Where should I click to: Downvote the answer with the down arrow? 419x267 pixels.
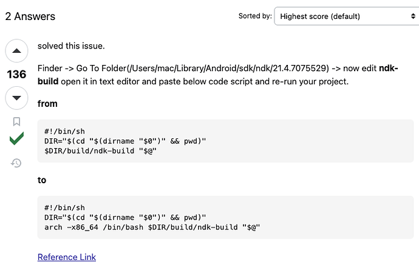[x=16, y=97]
